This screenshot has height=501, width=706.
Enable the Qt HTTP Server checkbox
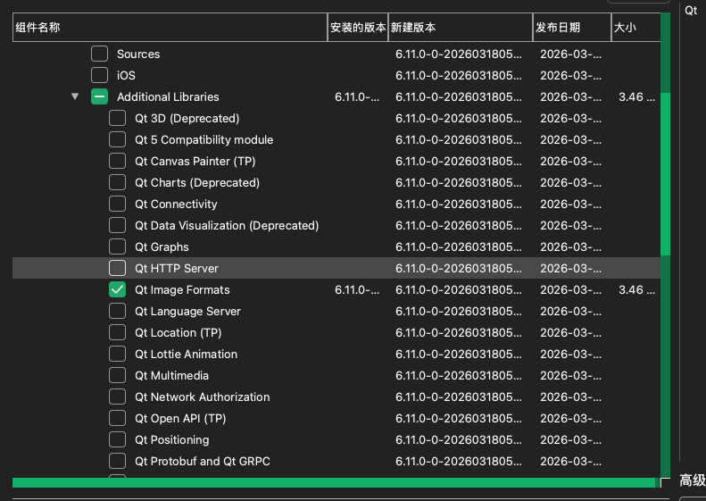[x=117, y=268]
